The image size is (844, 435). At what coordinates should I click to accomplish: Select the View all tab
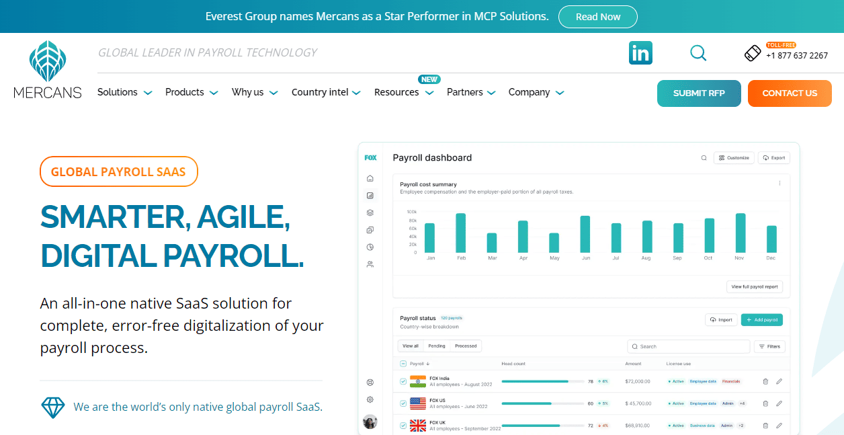point(411,346)
